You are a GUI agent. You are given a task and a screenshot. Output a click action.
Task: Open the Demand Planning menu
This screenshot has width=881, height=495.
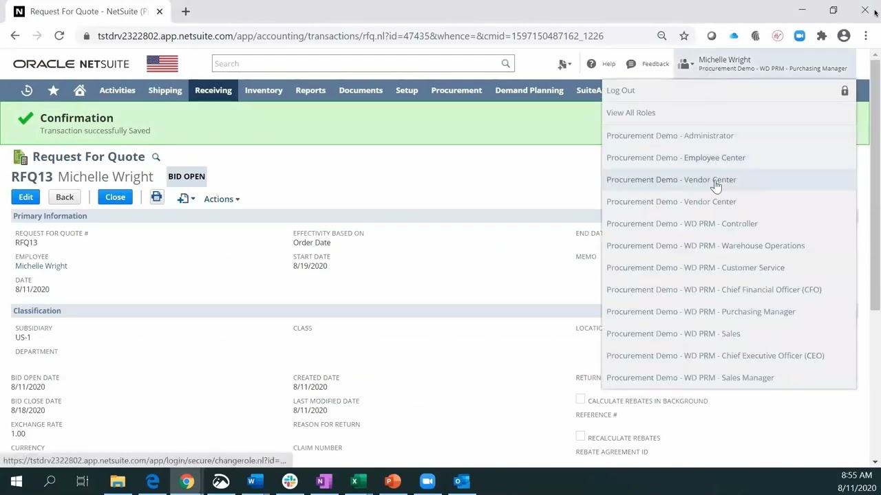pos(529,90)
